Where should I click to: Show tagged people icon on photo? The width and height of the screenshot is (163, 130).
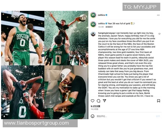point(4,116)
